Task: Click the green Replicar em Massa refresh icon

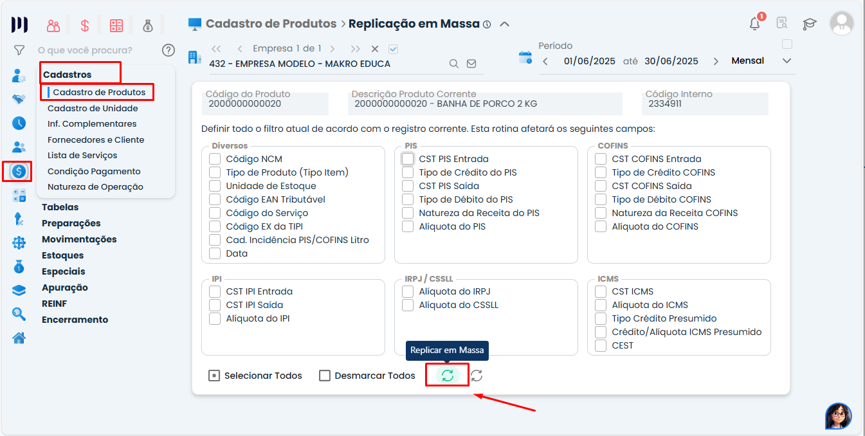Action: point(448,376)
